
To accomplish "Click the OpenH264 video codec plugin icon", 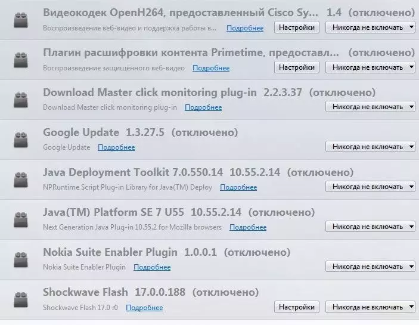I will (21, 20).
